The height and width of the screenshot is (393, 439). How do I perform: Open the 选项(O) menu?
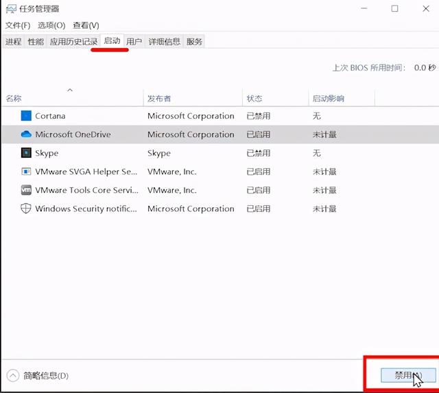(51, 25)
